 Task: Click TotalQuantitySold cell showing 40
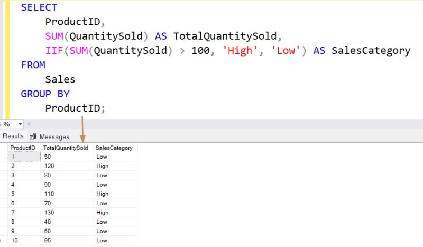[x=67, y=222]
